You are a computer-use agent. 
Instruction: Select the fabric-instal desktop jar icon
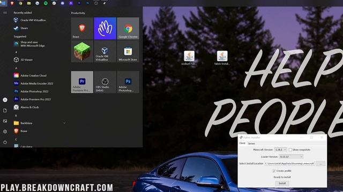click(222, 58)
